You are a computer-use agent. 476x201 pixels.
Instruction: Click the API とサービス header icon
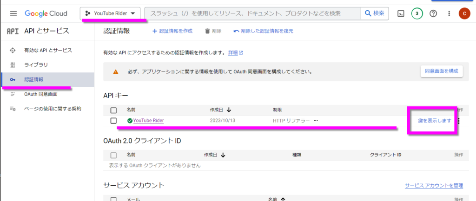13,31
